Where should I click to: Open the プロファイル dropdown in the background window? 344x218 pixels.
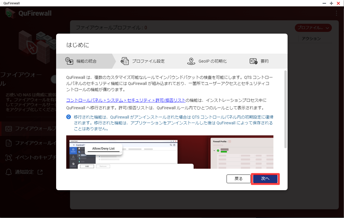[313, 28]
